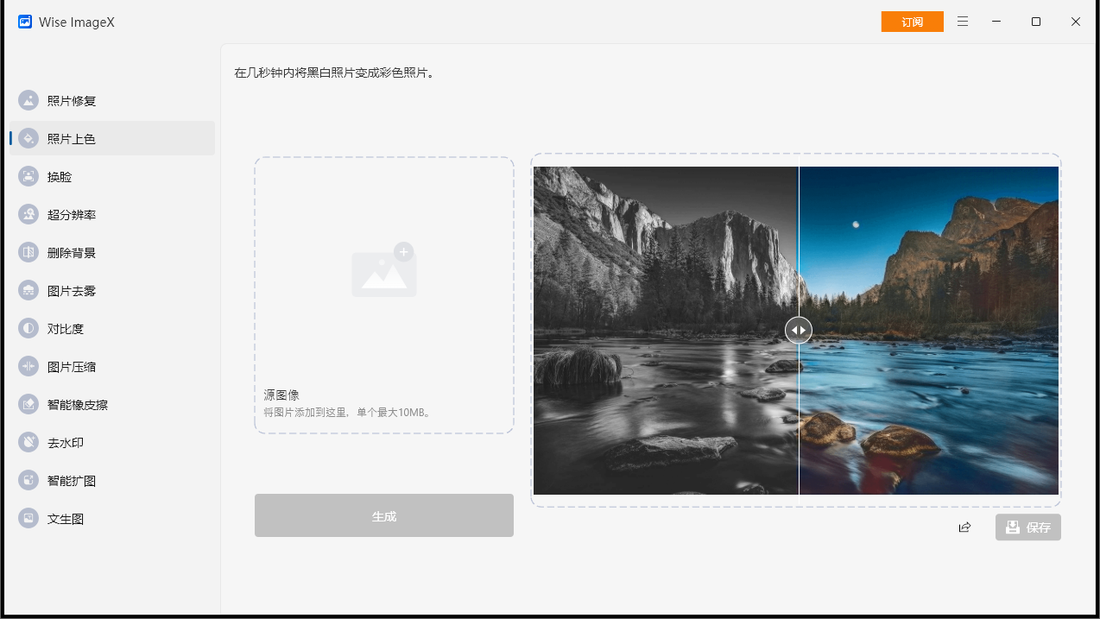Click the share icon below the preview

click(964, 527)
